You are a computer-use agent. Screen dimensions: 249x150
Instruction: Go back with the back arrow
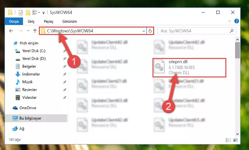coord(11,31)
